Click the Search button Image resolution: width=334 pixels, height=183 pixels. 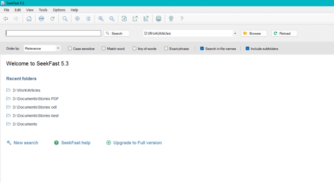[x=116, y=33]
